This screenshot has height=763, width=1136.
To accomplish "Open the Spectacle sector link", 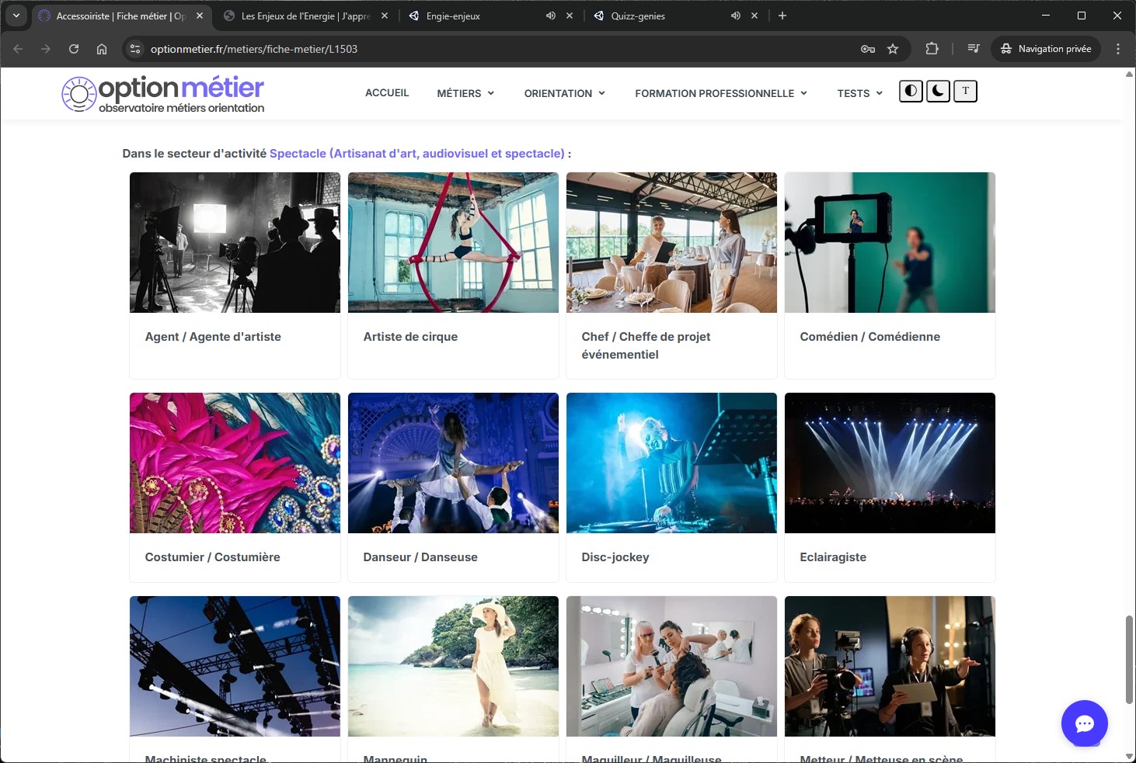I will pyautogui.click(x=416, y=154).
